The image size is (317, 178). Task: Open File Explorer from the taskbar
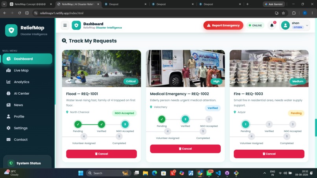click(x=145, y=173)
